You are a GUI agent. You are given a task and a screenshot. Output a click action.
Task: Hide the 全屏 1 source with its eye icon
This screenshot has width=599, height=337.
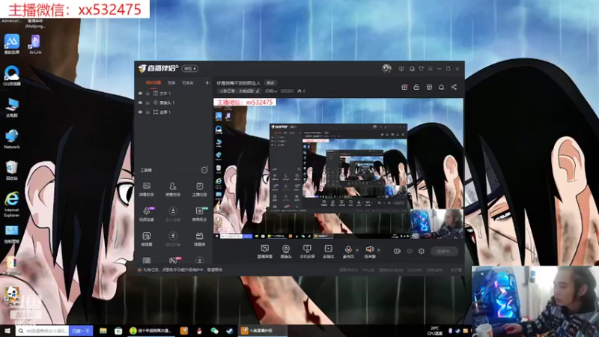140,112
